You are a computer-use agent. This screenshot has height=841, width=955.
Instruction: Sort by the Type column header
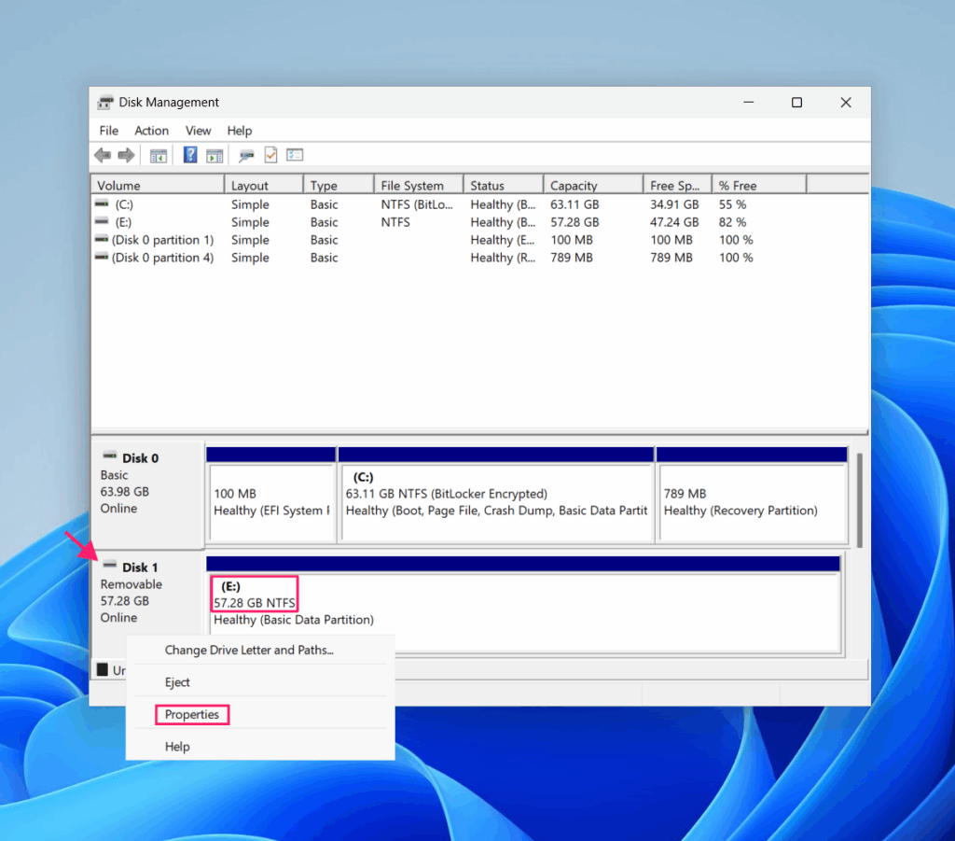pos(339,185)
